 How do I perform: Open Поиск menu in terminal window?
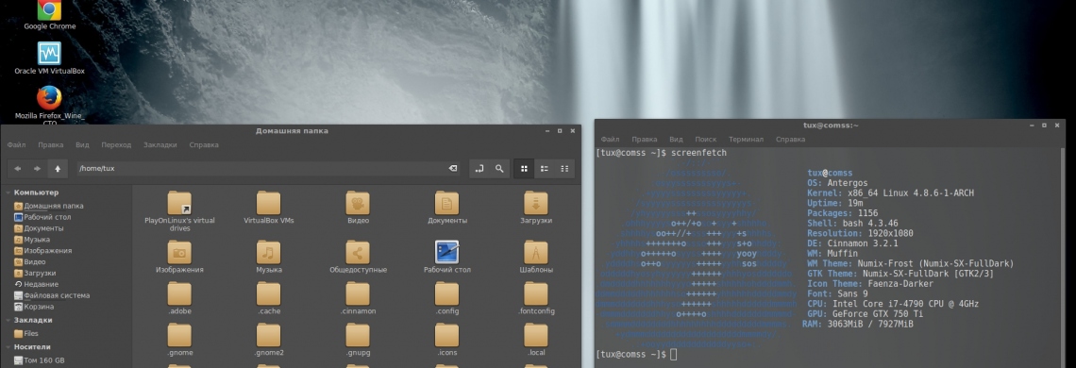(705, 140)
